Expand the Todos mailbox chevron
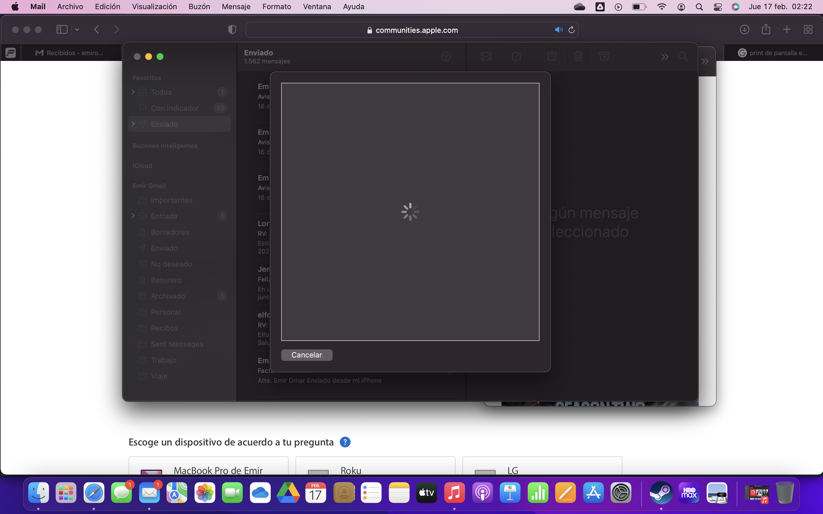 click(x=133, y=92)
